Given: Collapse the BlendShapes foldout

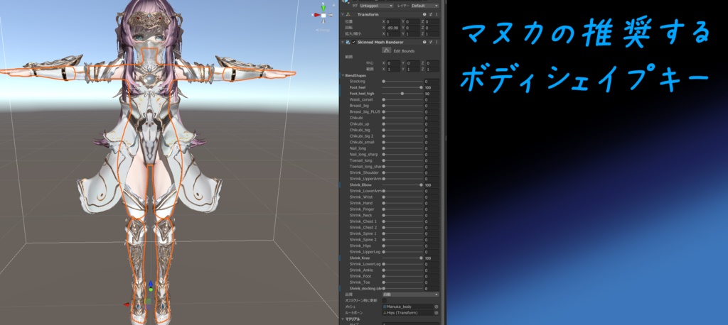Looking at the screenshot, I should 343,75.
